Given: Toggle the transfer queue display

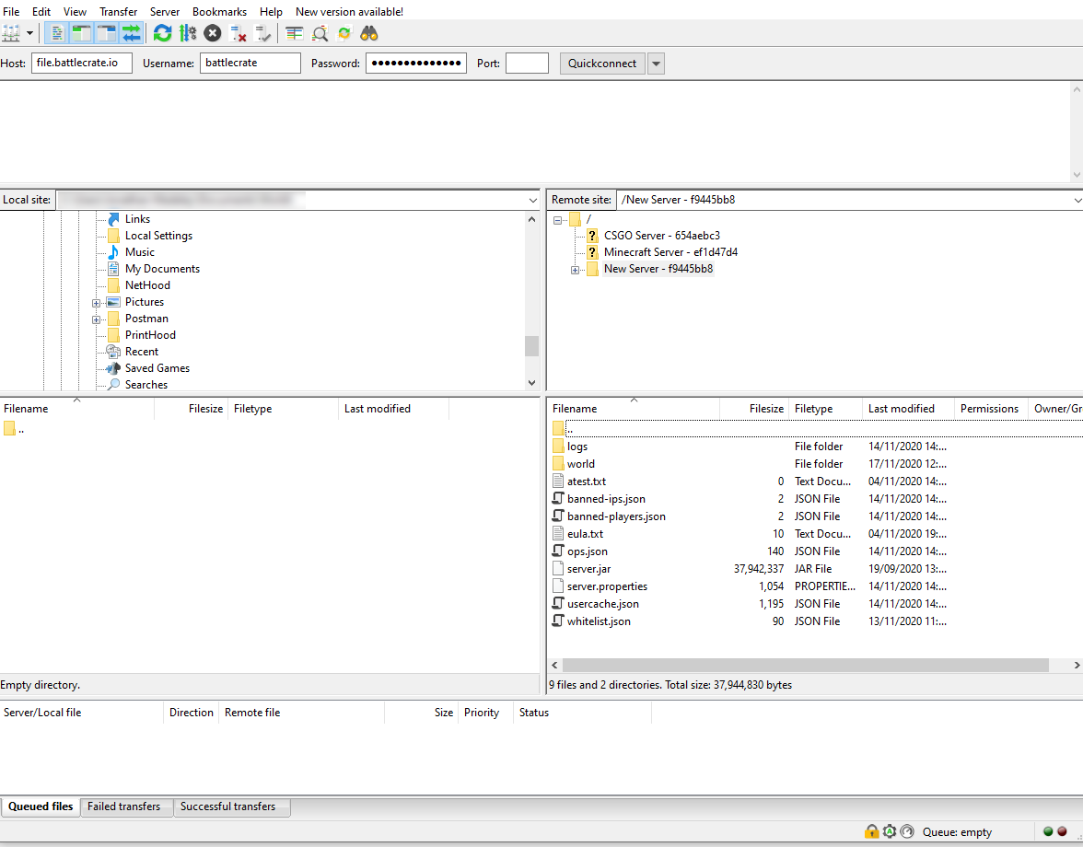Looking at the screenshot, I should point(131,33).
